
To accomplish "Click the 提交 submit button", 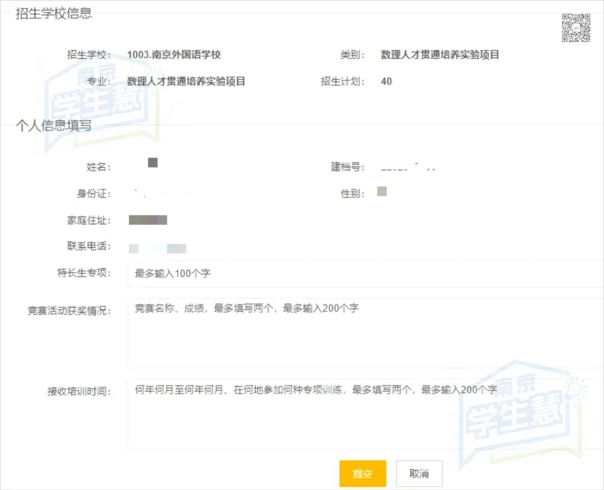I will click(362, 473).
